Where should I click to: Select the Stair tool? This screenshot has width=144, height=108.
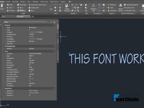tap(20, 8)
